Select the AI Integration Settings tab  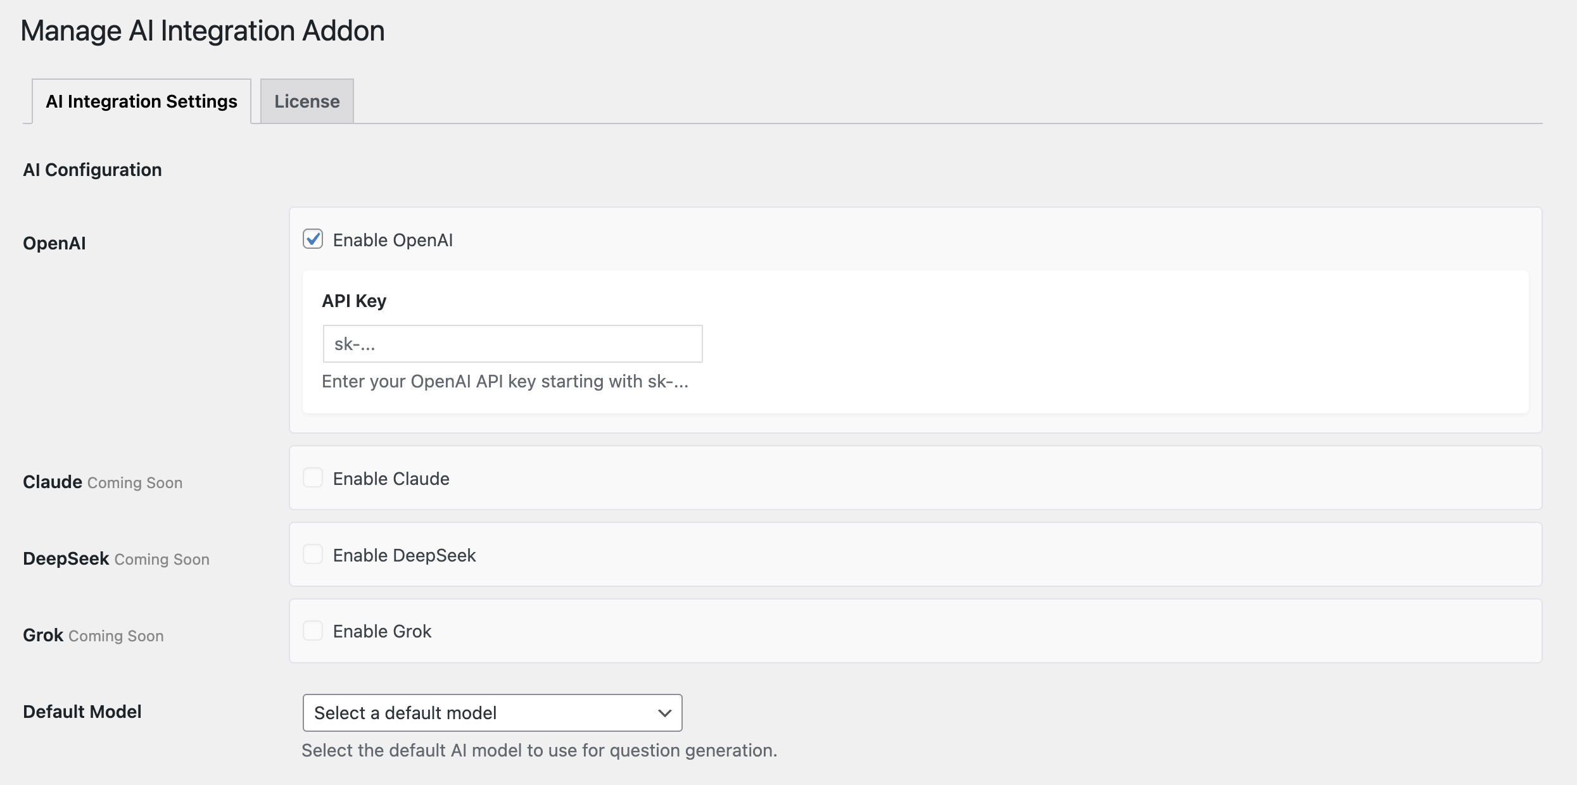pos(141,101)
